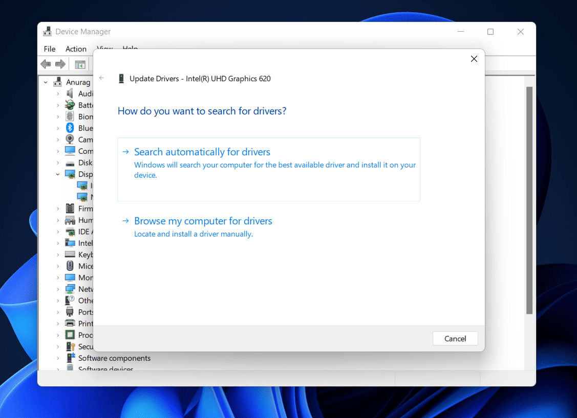Select the Print queues category icon
This screenshot has height=418, width=577.
pos(70,323)
